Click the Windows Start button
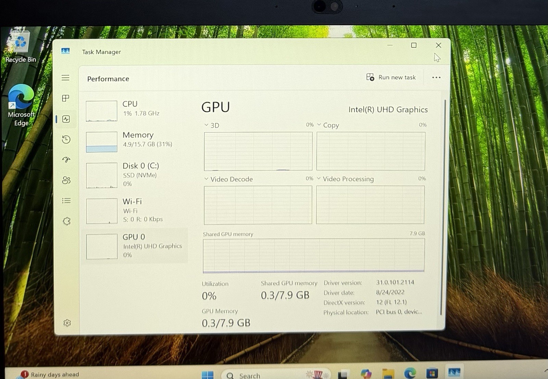The height and width of the screenshot is (379, 548). [208, 375]
